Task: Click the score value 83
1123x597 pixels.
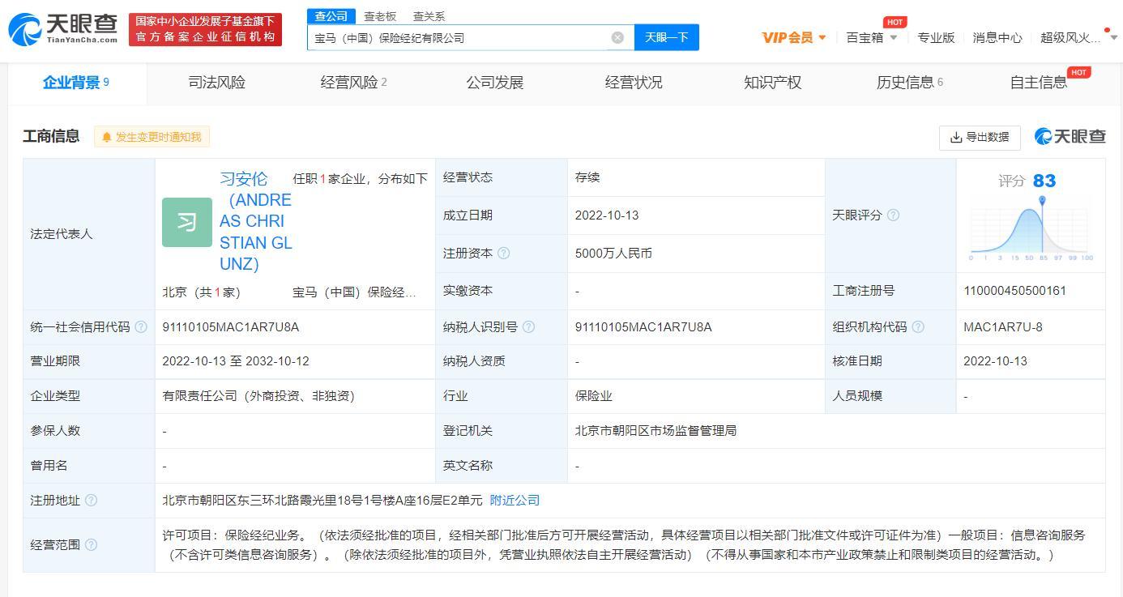Action: pyautogui.click(x=1044, y=181)
